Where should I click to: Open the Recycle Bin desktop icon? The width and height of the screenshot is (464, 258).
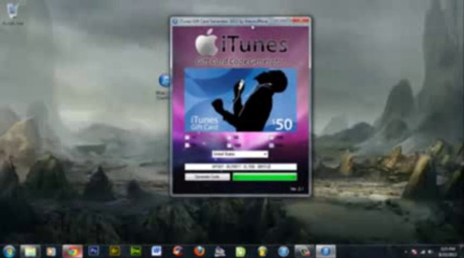(13, 13)
